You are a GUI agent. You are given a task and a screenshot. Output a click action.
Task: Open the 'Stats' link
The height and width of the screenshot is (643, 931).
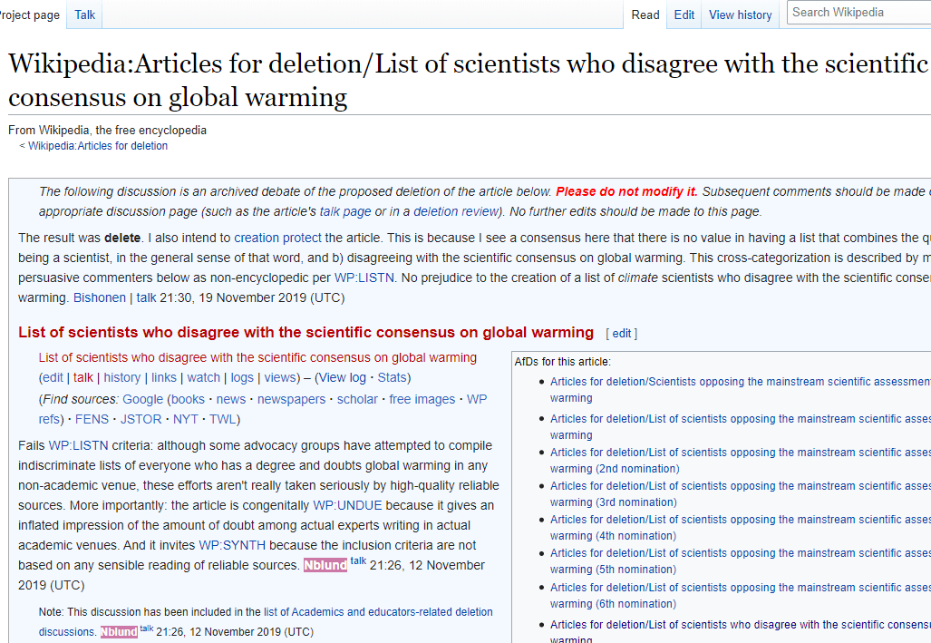(392, 378)
